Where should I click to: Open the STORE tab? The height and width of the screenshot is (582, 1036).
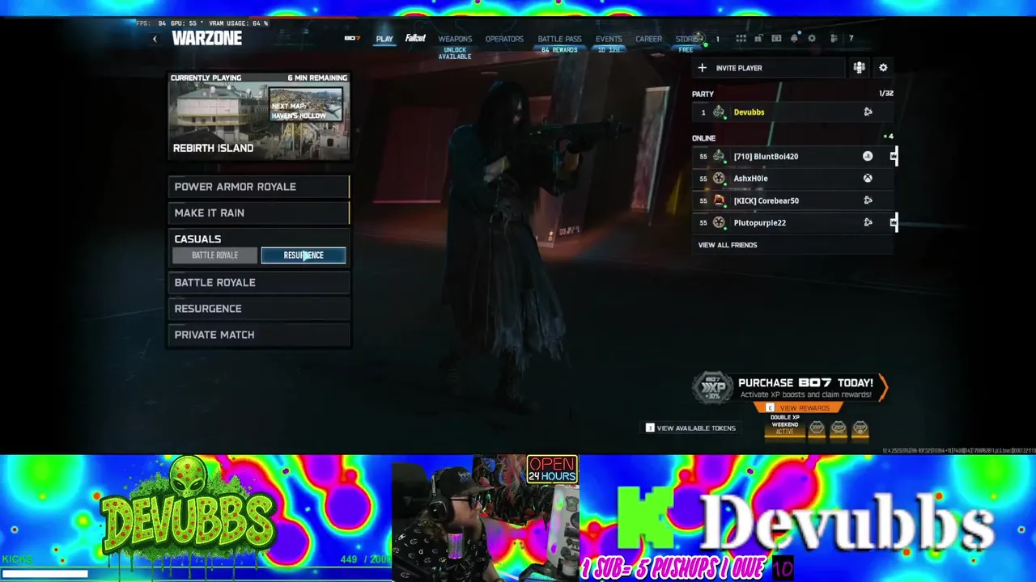point(686,39)
